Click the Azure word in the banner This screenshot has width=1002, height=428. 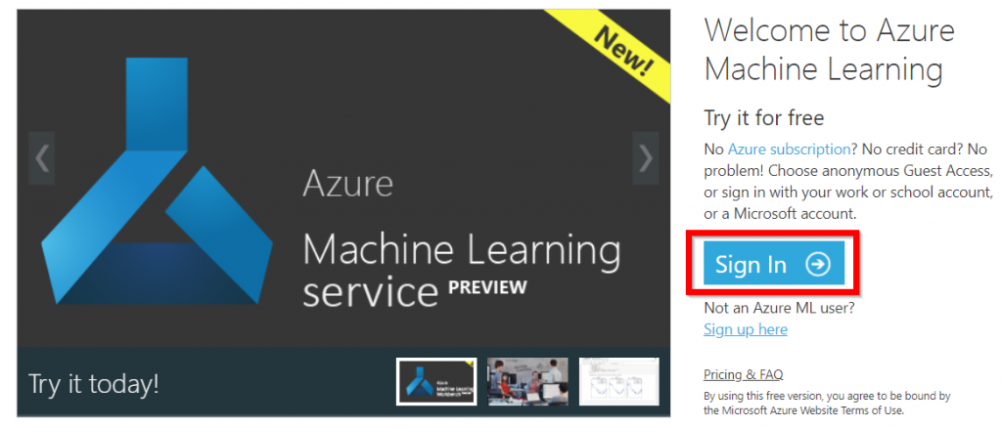[x=347, y=183]
